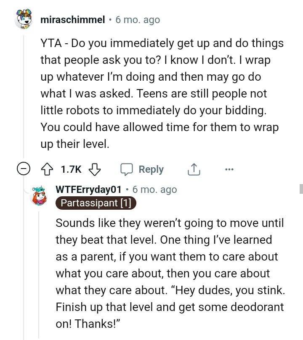
Task: Upvote miraschimmel's comment
Action: point(48,169)
